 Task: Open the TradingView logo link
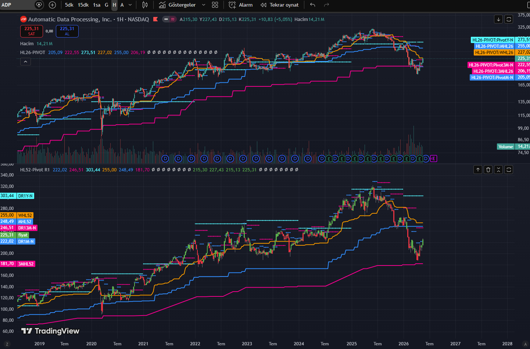tap(50, 331)
